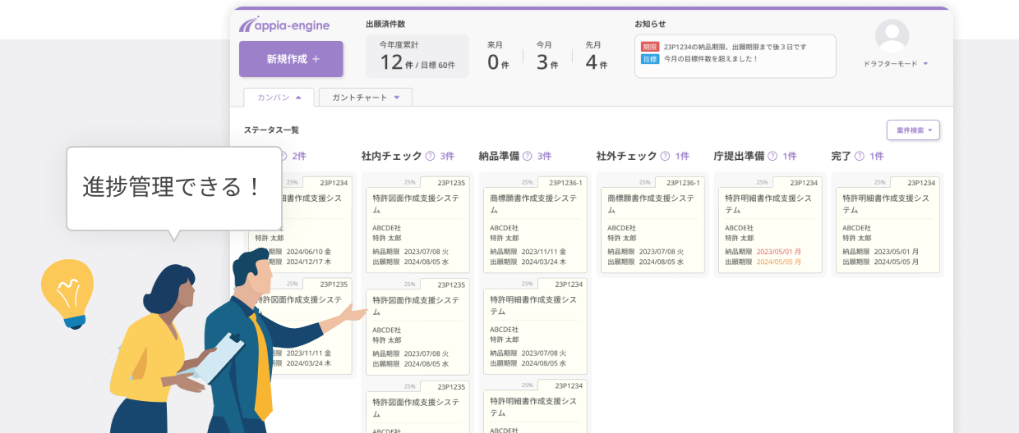Click orange date 2024/05/05 月 in 庁提出準備
This screenshot has width=1019, height=433.
(x=778, y=262)
